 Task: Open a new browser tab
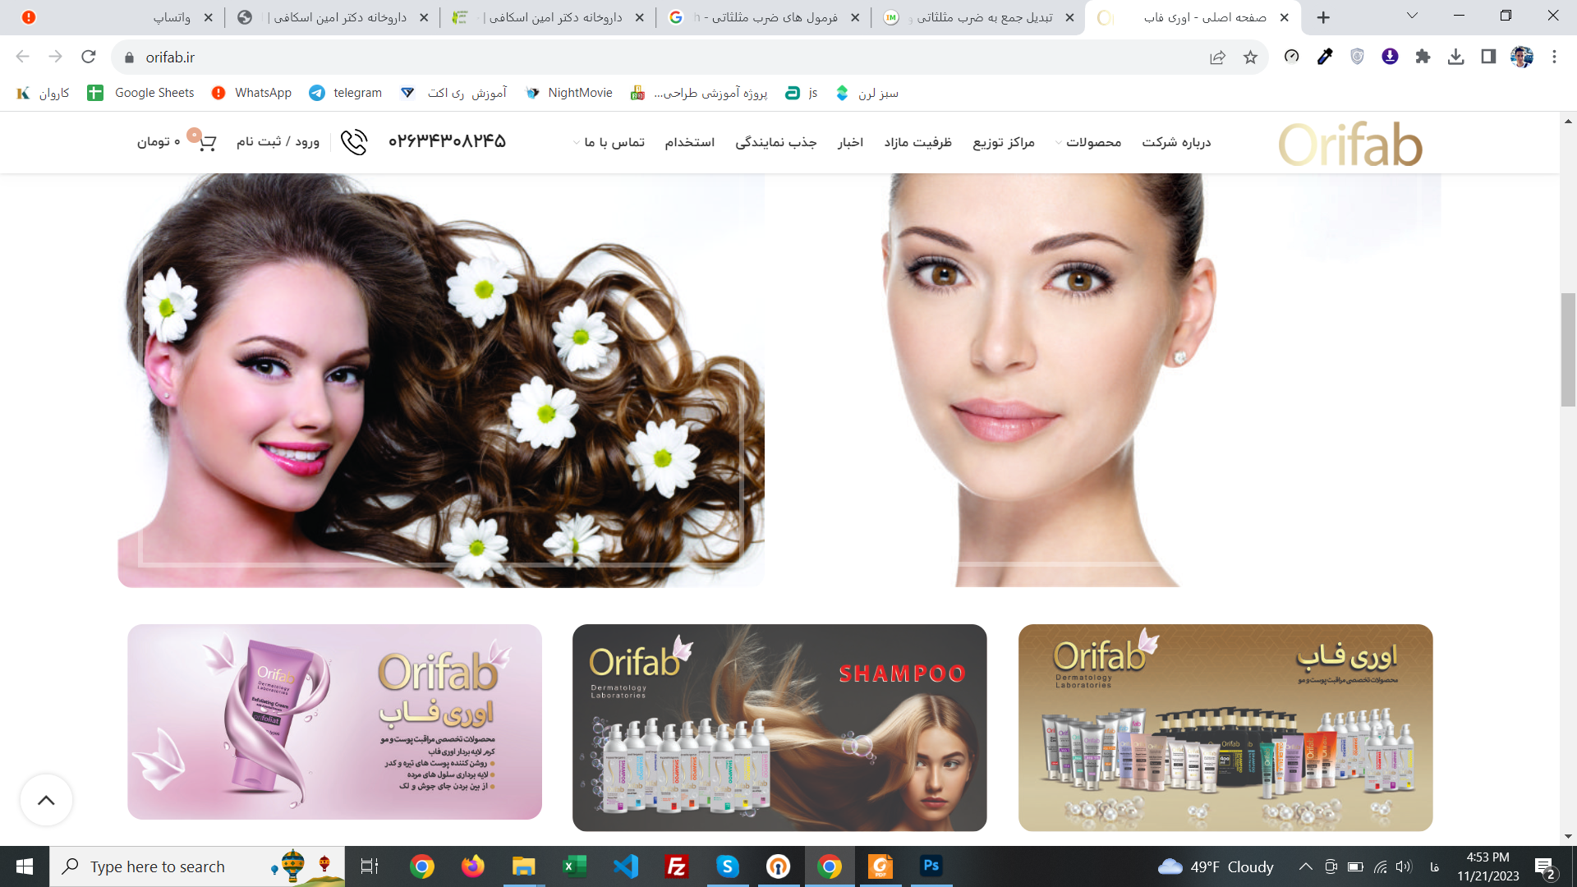1323,17
